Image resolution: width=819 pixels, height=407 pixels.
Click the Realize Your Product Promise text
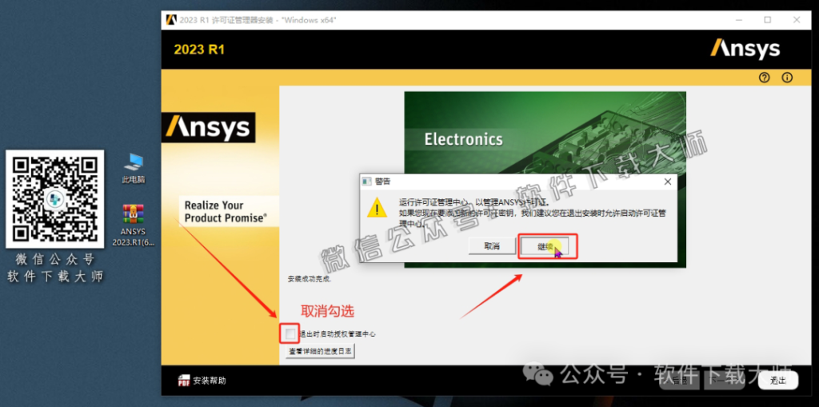click(226, 212)
